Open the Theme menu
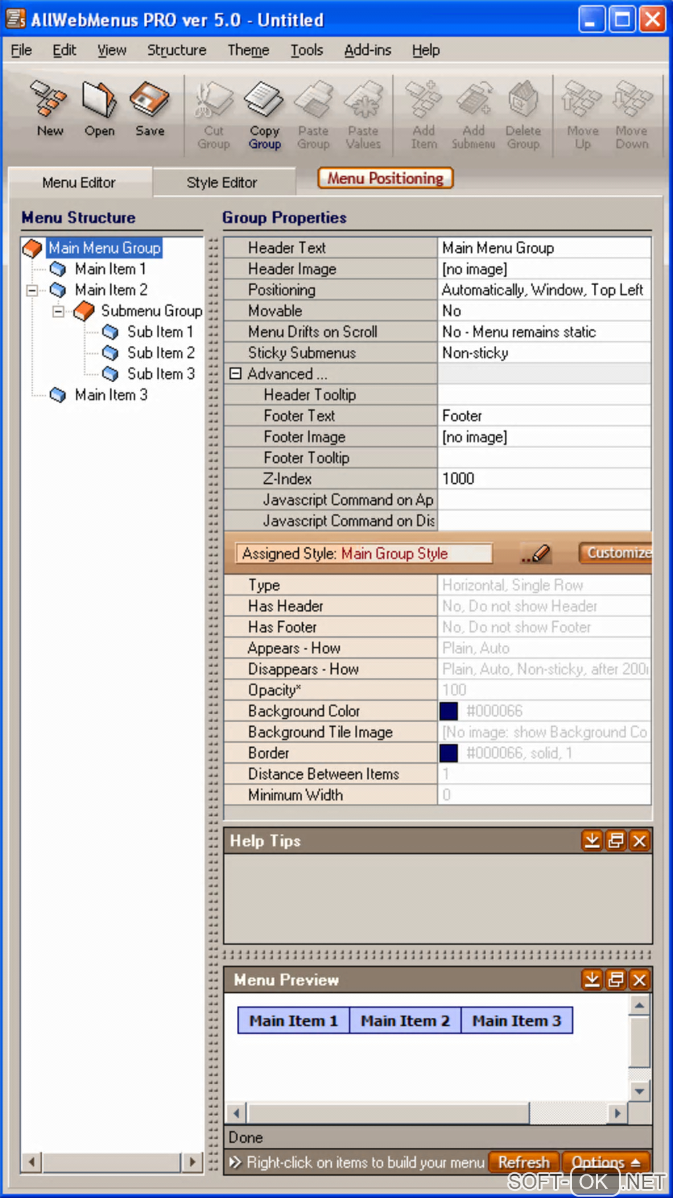Screen dimensions: 673x1198 click(248, 50)
